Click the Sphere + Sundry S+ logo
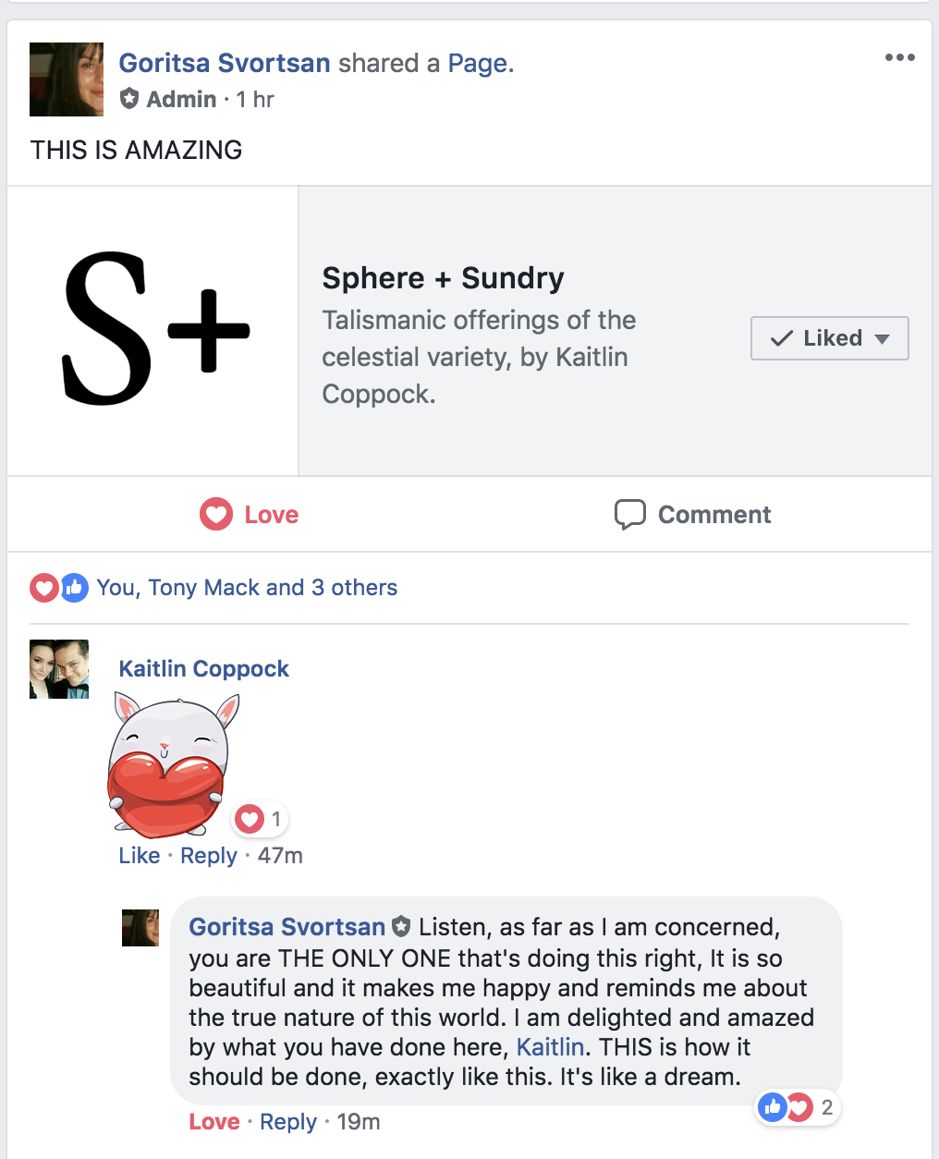 pos(153,330)
